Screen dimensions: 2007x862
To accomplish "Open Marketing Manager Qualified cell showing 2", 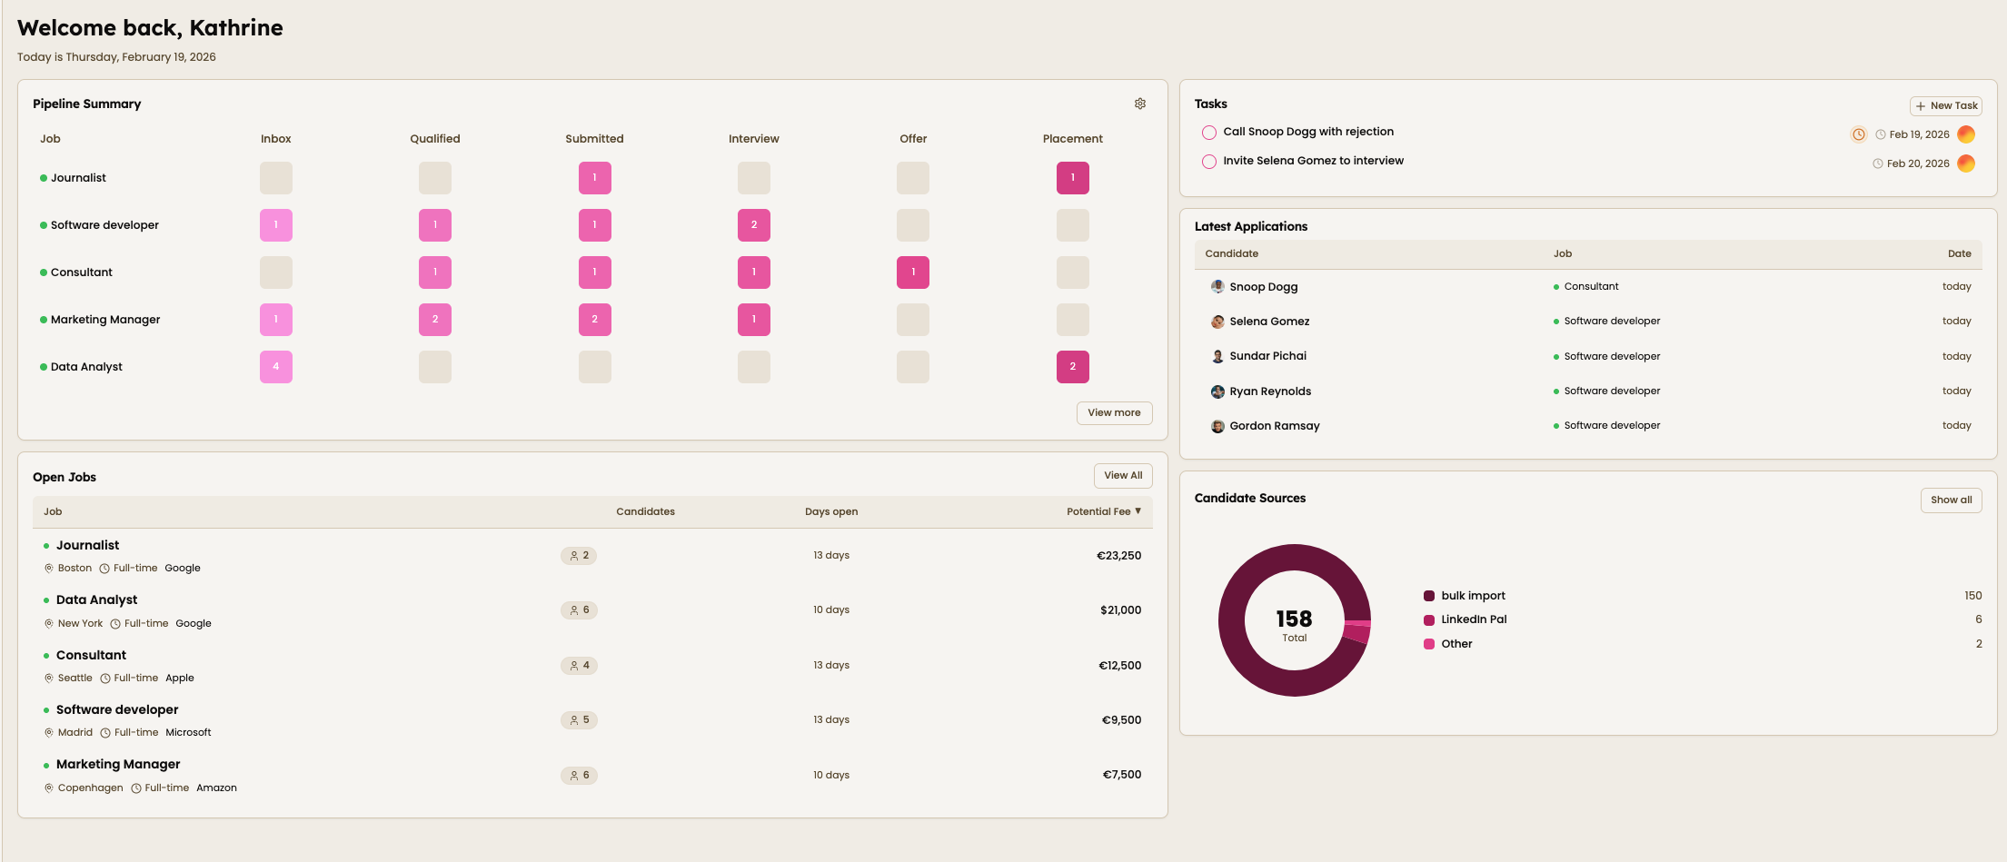I will pyautogui.click(x=435, y=320).
